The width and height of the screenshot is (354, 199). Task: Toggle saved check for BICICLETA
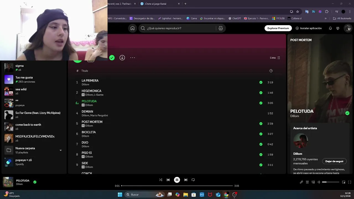pos(261,134)
